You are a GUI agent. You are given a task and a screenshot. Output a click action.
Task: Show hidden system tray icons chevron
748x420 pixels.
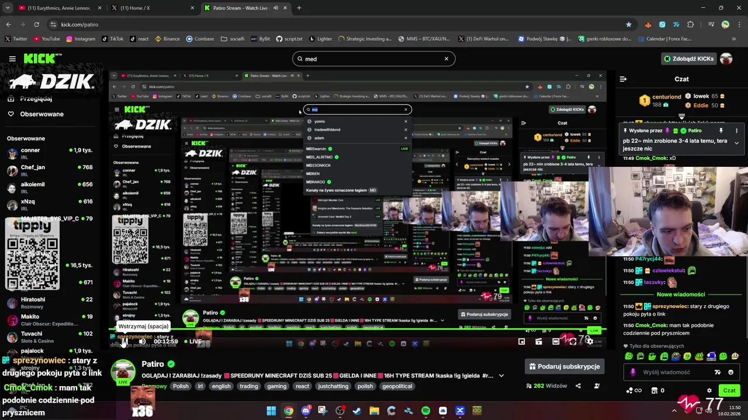674,411
